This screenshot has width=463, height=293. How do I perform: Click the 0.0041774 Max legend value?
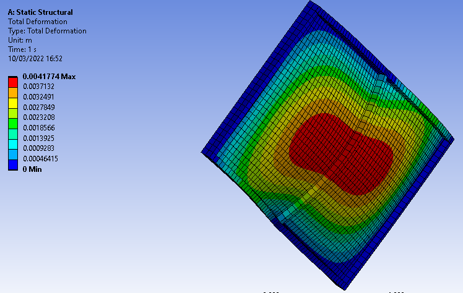coord(49,77)
